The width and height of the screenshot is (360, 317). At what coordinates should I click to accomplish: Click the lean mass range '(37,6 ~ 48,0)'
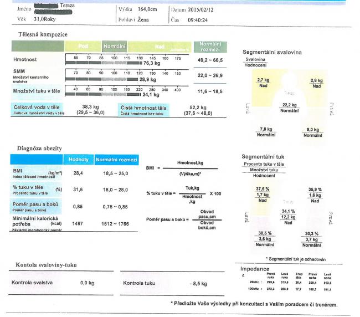[x=198, y=113]
